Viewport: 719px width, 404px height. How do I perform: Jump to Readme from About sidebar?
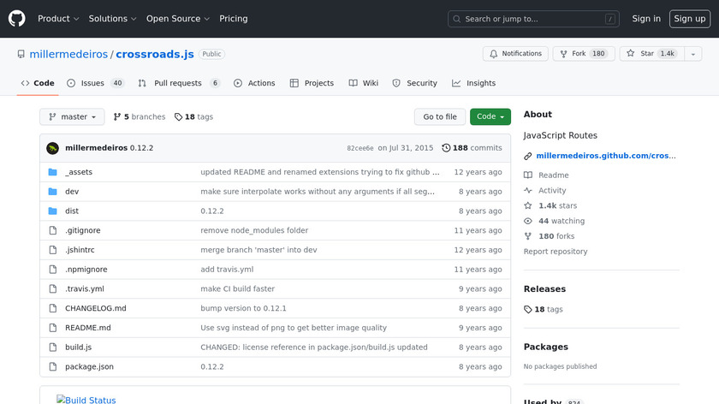pos(546,175)
